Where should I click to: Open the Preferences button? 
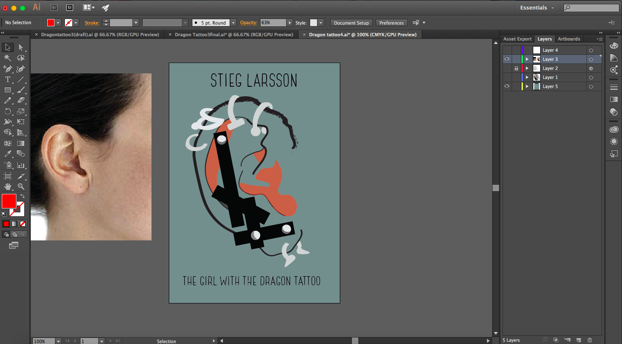click(391, 23)
